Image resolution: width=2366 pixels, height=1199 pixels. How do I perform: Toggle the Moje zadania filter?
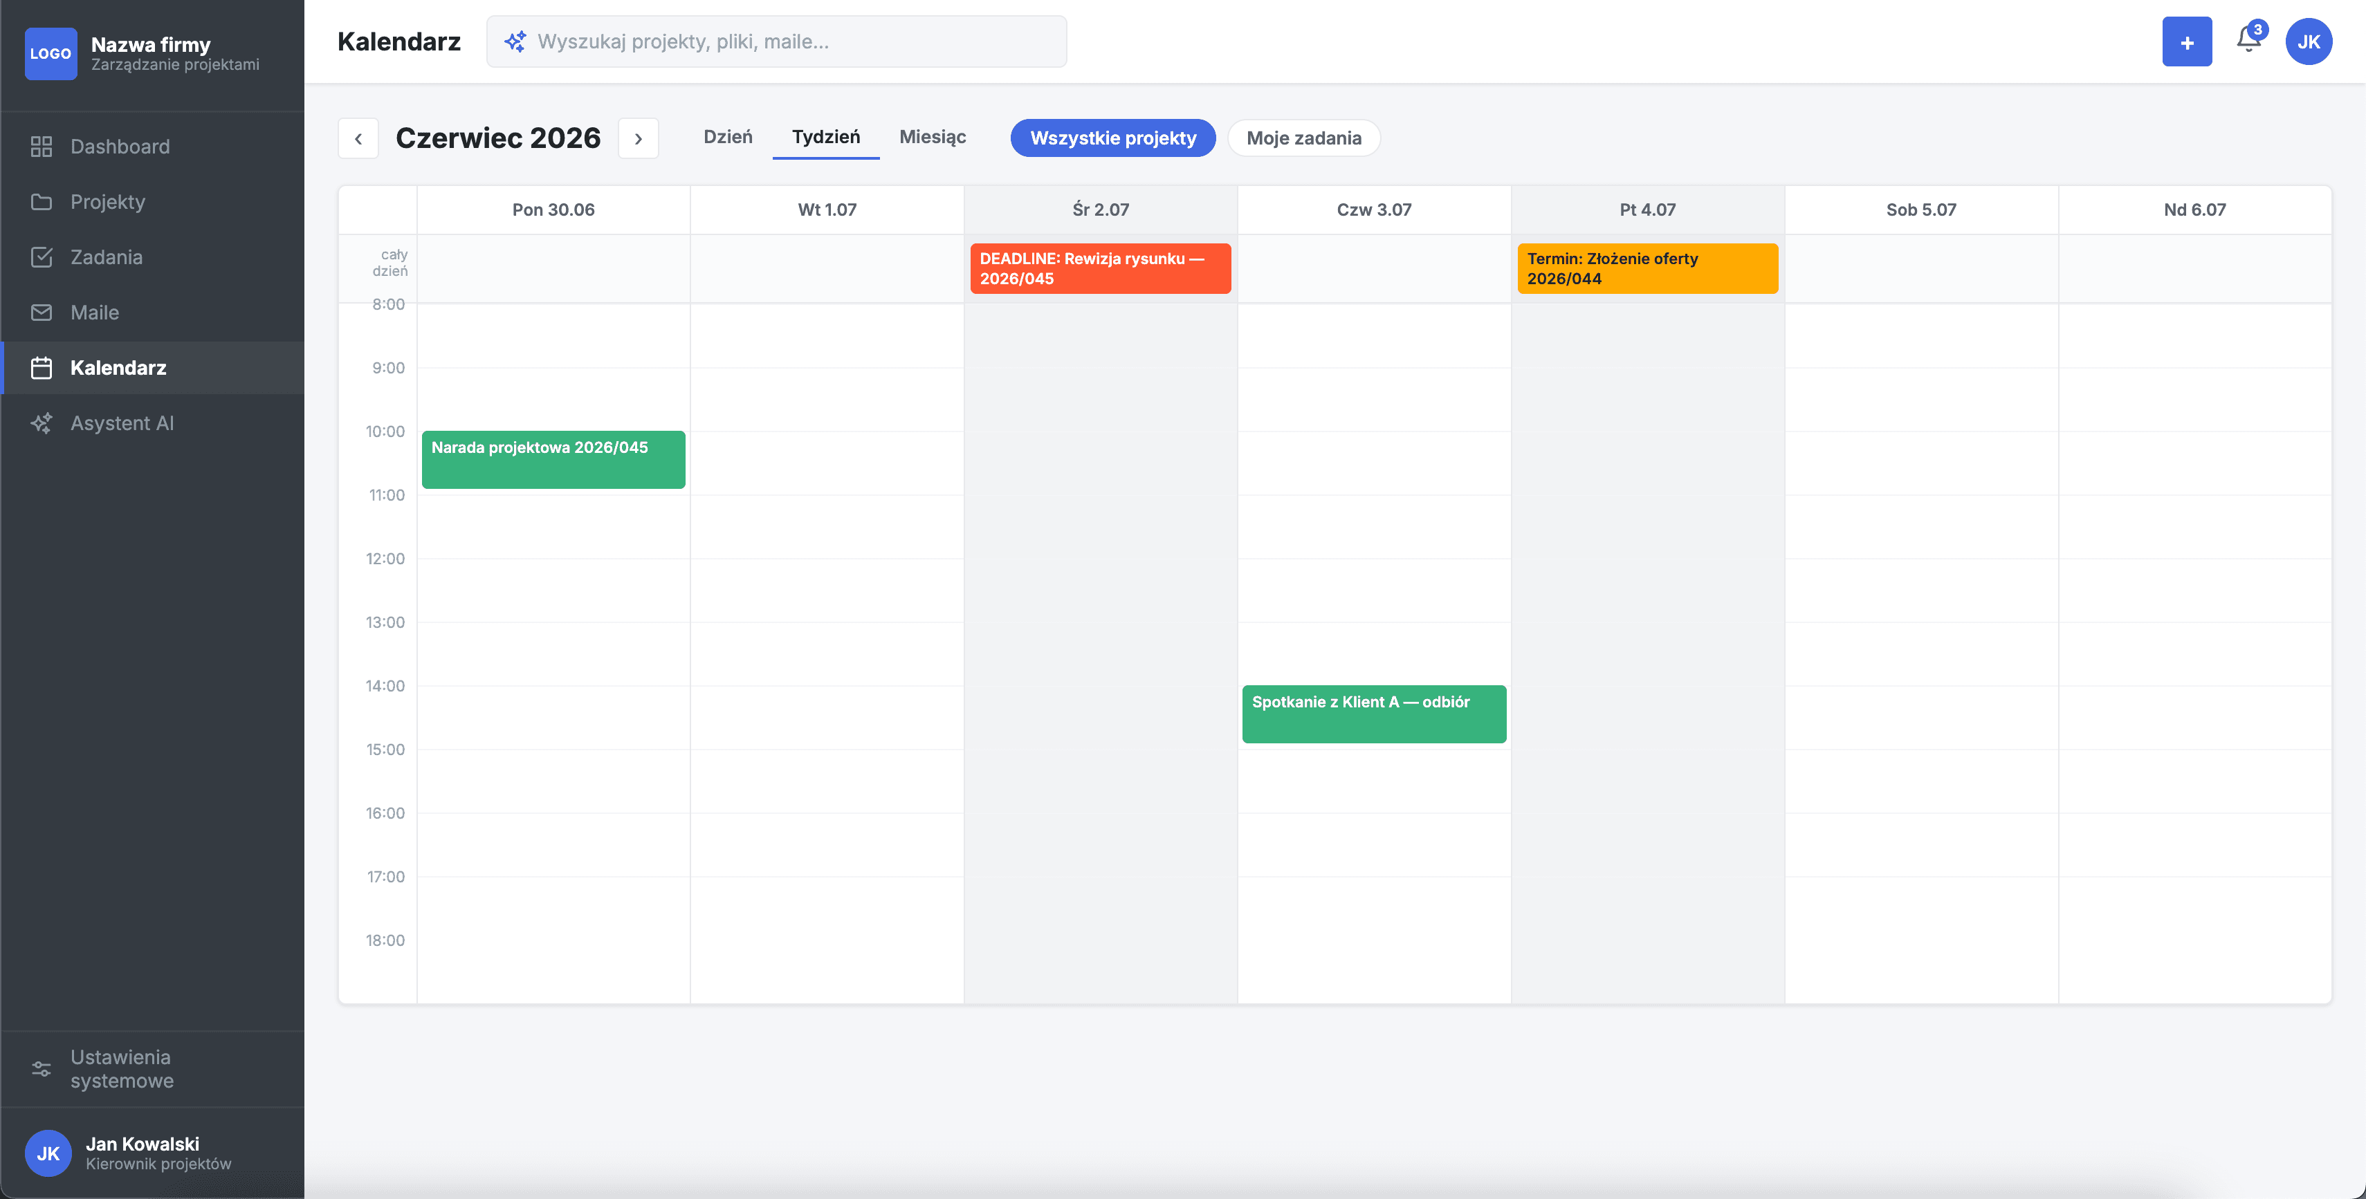coord(1303,138)
